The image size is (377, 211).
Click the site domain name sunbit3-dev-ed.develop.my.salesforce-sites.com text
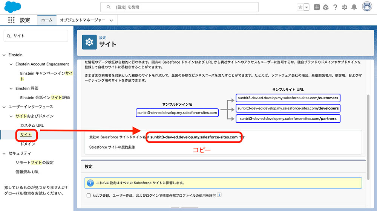[x=194, y=137]
